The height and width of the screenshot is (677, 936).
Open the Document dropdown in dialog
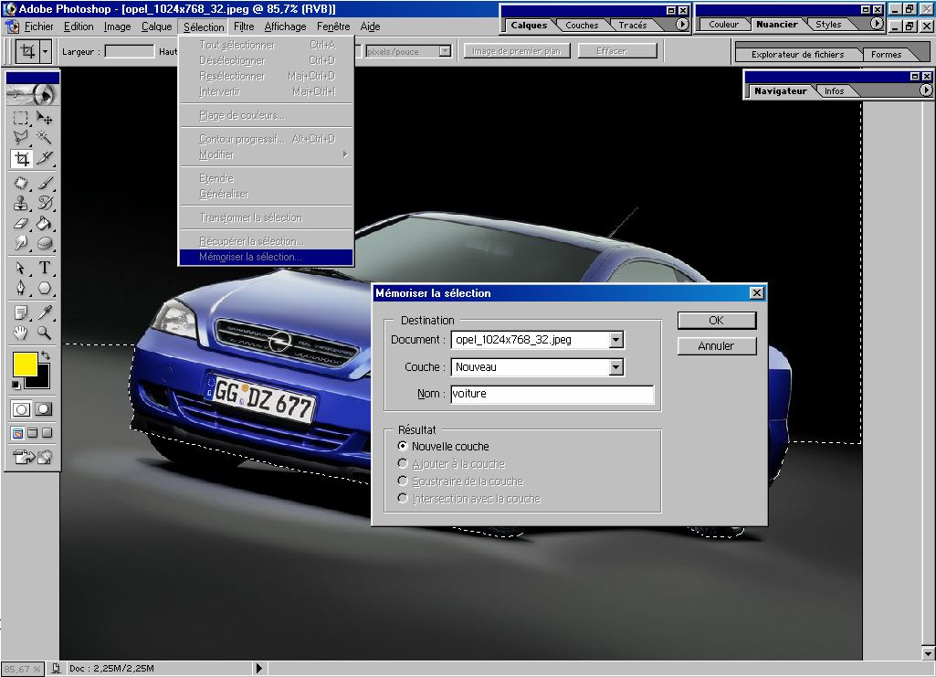point(616,340)
